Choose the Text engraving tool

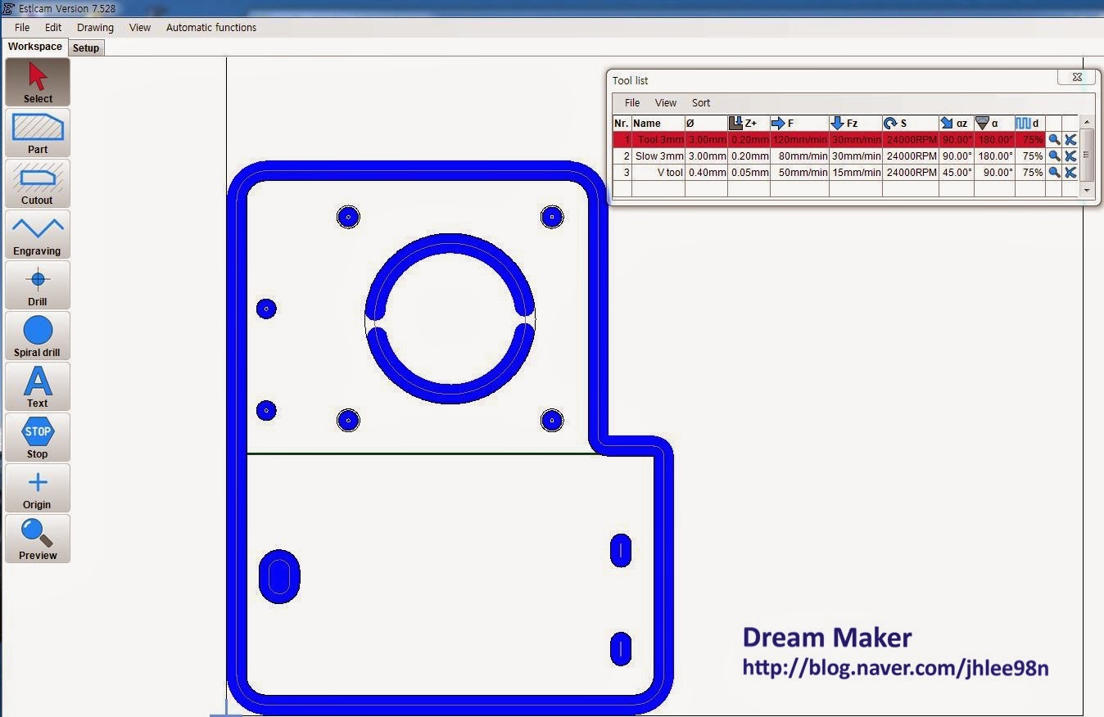coord(37,386)
